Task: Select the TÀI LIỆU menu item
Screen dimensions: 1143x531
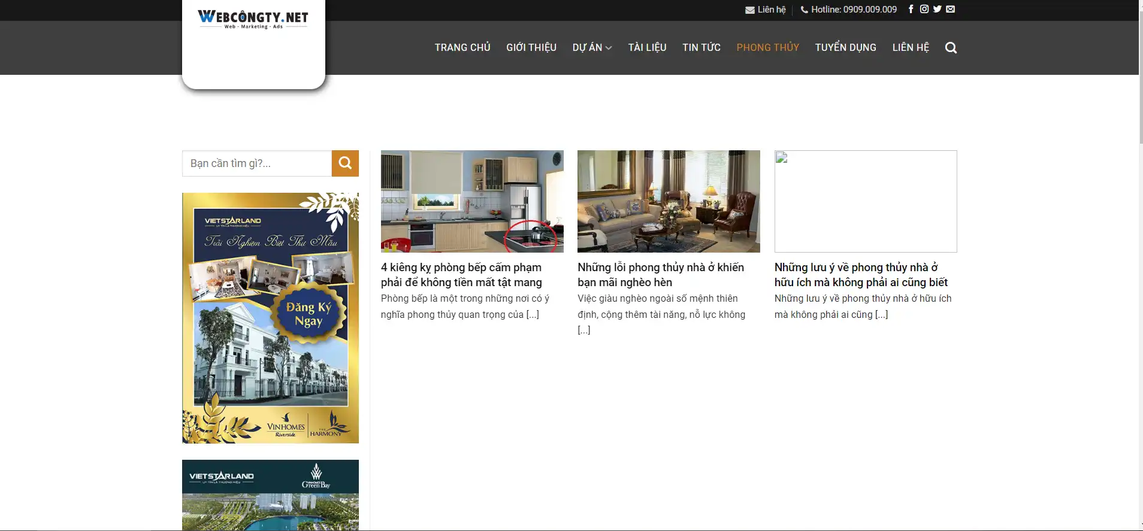Action: [x=647, y=48]
